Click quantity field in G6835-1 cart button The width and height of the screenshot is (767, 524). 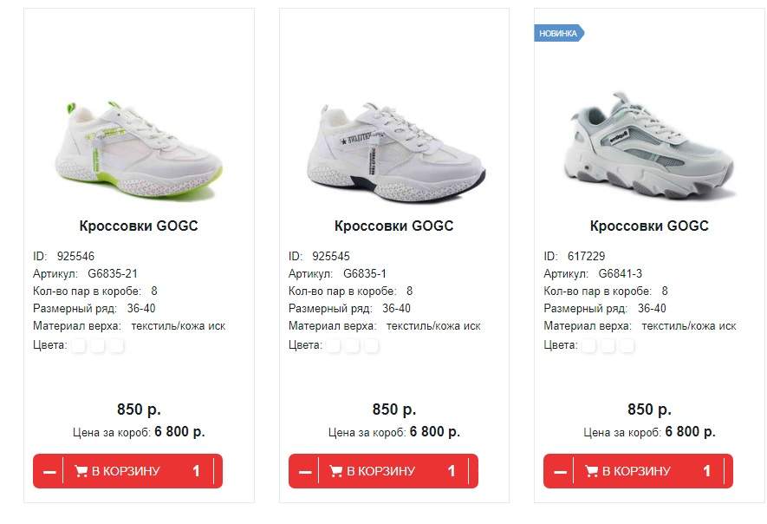452,472
